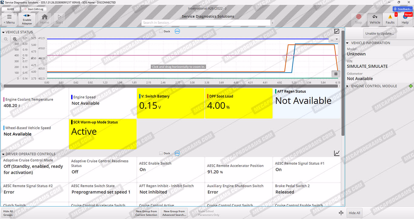Click the Faults notification badge

[396, 15]
